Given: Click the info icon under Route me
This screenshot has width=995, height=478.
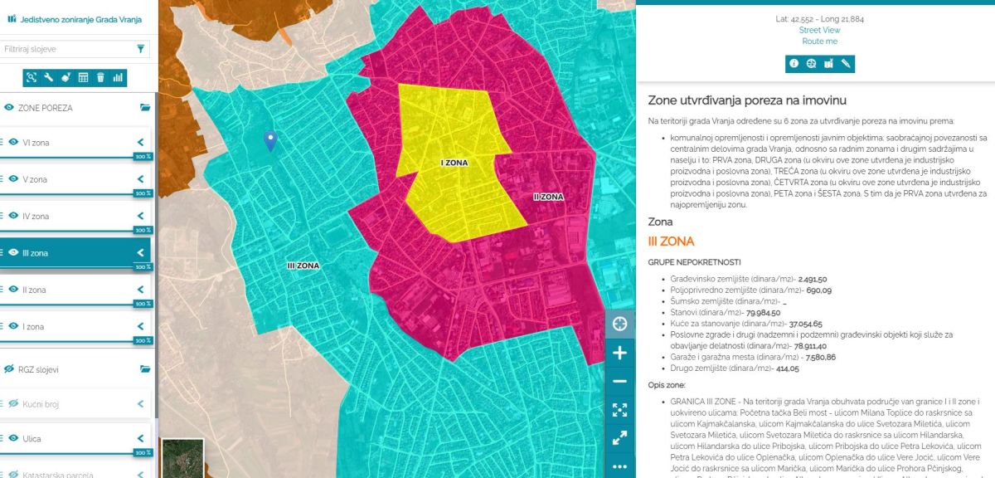Looking at the screenshot, I should (794, 63).
